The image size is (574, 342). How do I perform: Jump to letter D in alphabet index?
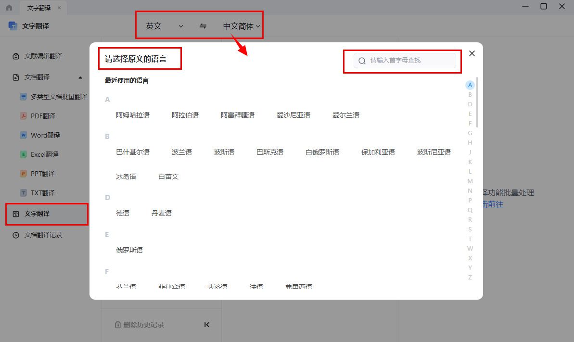click(x=470, y=104)
